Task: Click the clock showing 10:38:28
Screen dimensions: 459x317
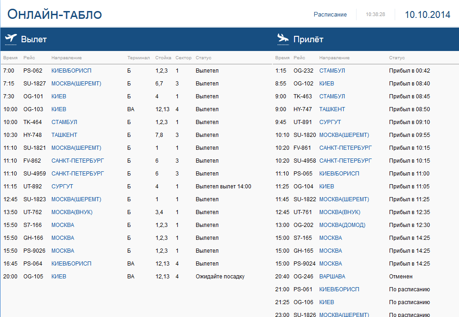Action: coord(375,15)
